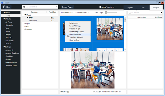Collapse the Years tree node
This screenshot has width=165, height=96.
tap(25, 15)
